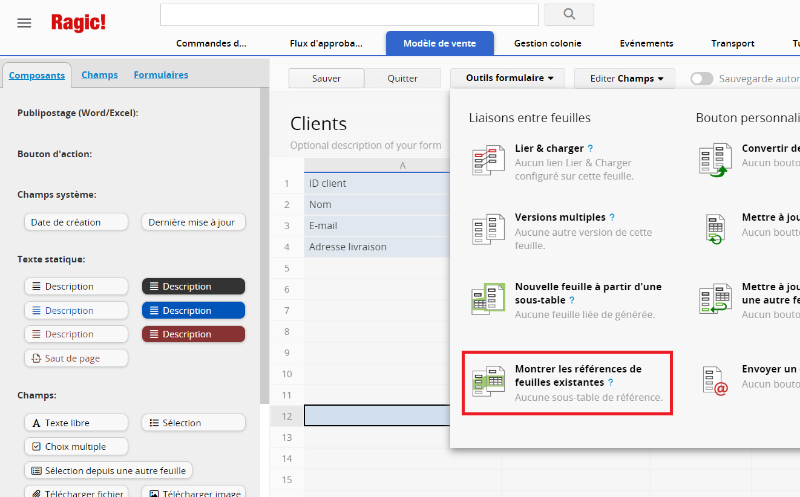Click the Envoyer email button icon
Viewport: 800px width, 497px height.
point(715,382)
